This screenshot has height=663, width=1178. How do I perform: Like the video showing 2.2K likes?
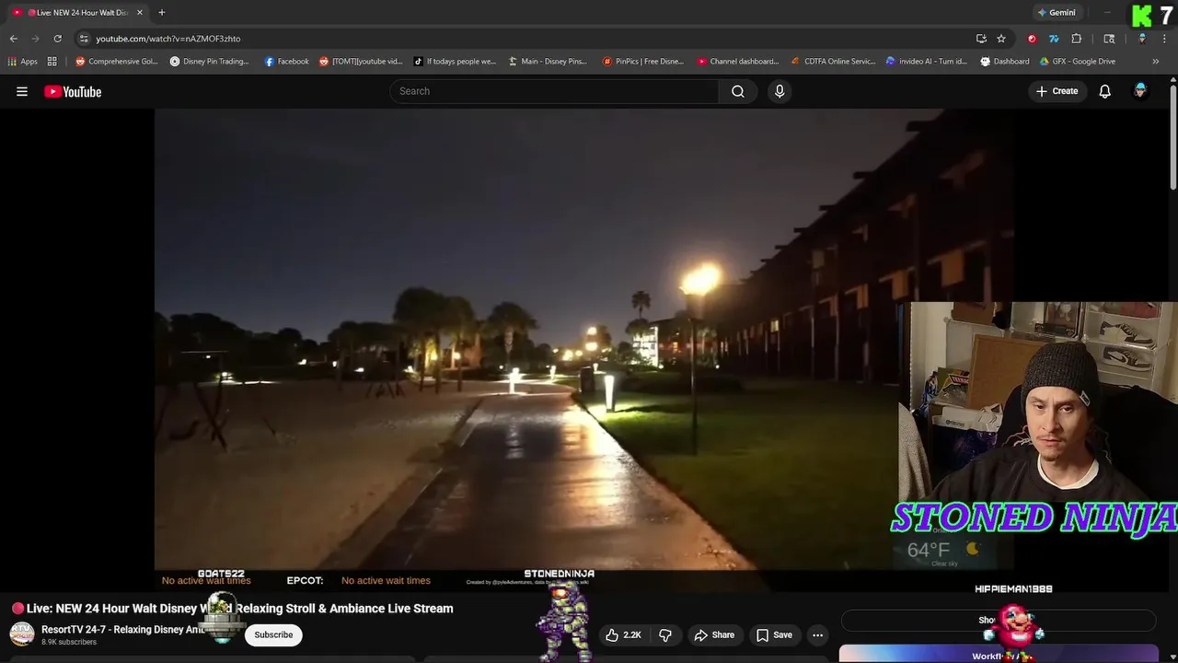pos(623,634)
